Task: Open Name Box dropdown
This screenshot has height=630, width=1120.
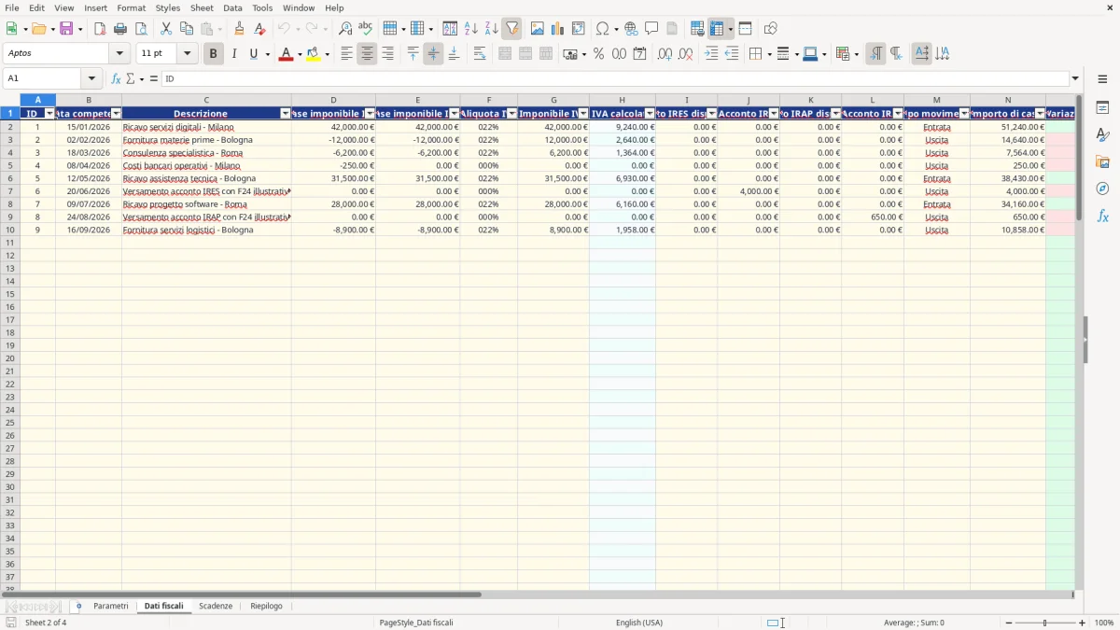Action: point(91,78)
